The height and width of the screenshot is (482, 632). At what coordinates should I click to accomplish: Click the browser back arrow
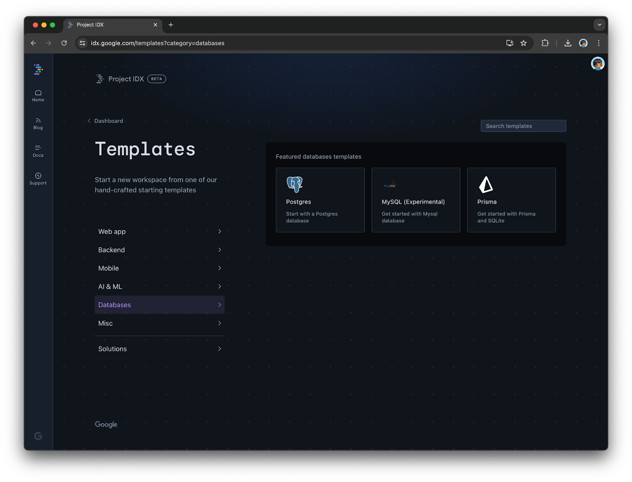(x=34, y=43)
